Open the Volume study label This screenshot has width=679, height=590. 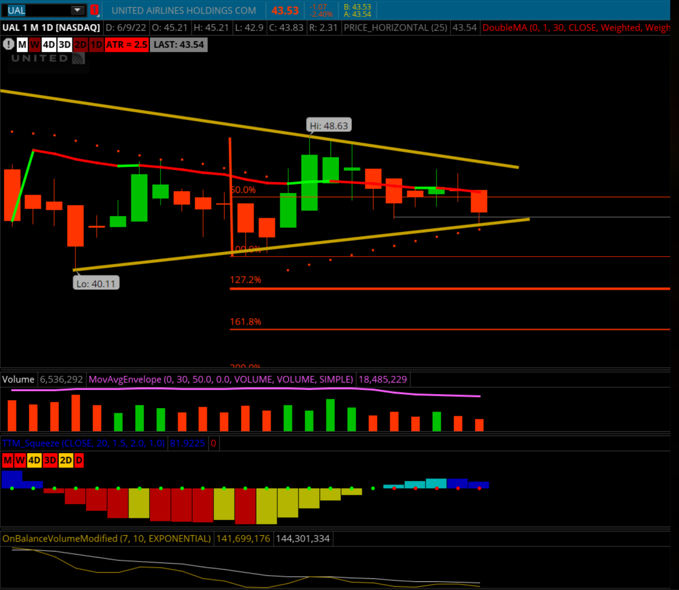[x=18, y=379]
